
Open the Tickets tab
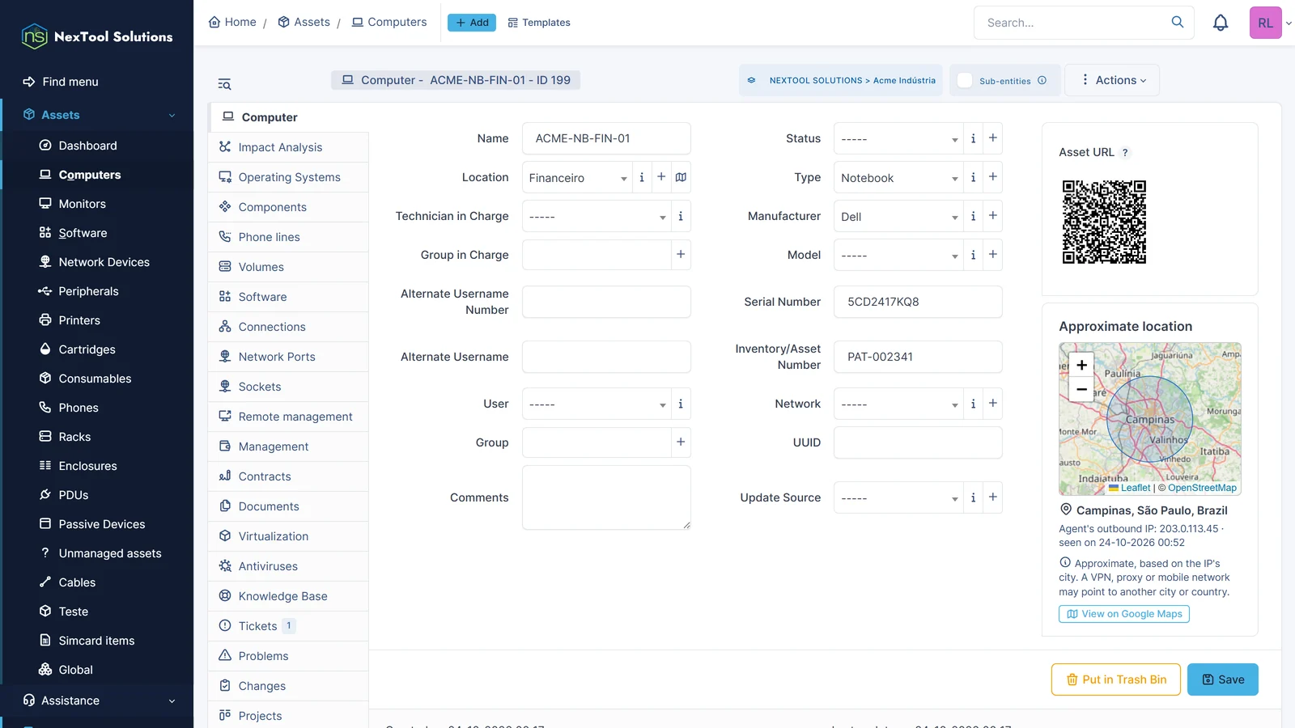289,626
